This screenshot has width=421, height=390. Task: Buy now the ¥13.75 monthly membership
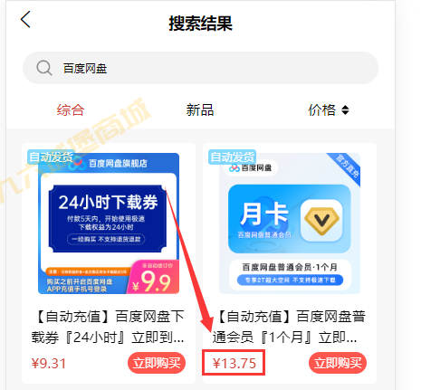[x=338, y=363]
